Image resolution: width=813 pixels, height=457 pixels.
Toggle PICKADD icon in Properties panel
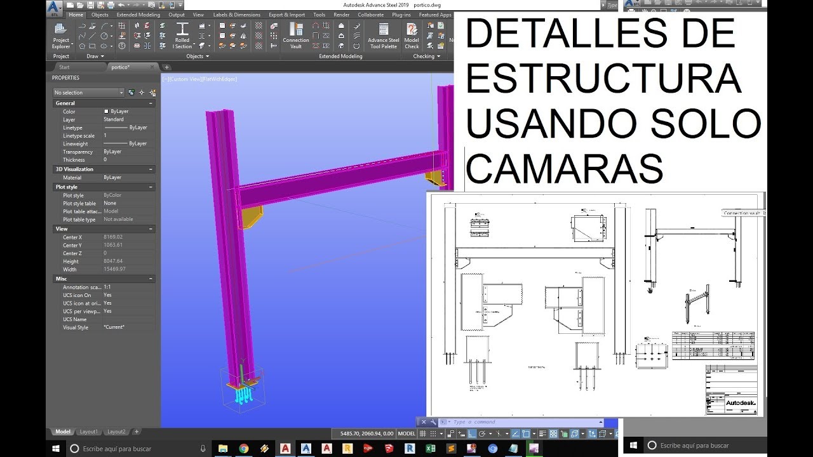pos(131,93)
